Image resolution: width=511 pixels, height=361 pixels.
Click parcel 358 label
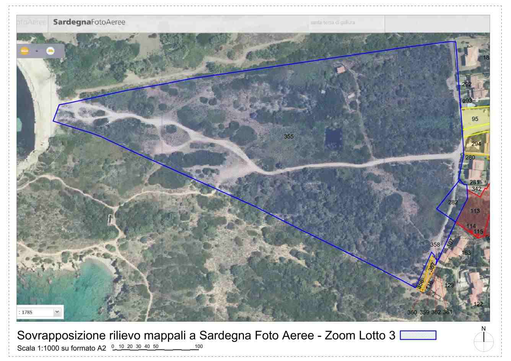(x=435, y=244)
